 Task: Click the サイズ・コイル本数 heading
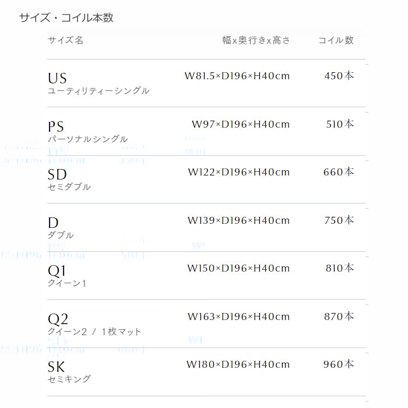point(66,18)
